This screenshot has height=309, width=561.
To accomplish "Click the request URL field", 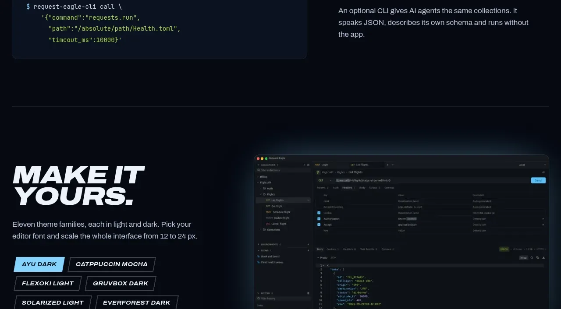I will click(432, 180).
